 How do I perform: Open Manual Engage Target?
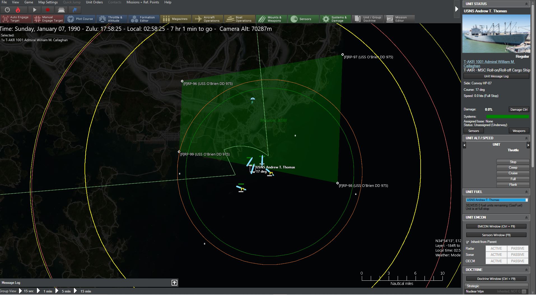[48, 19]
